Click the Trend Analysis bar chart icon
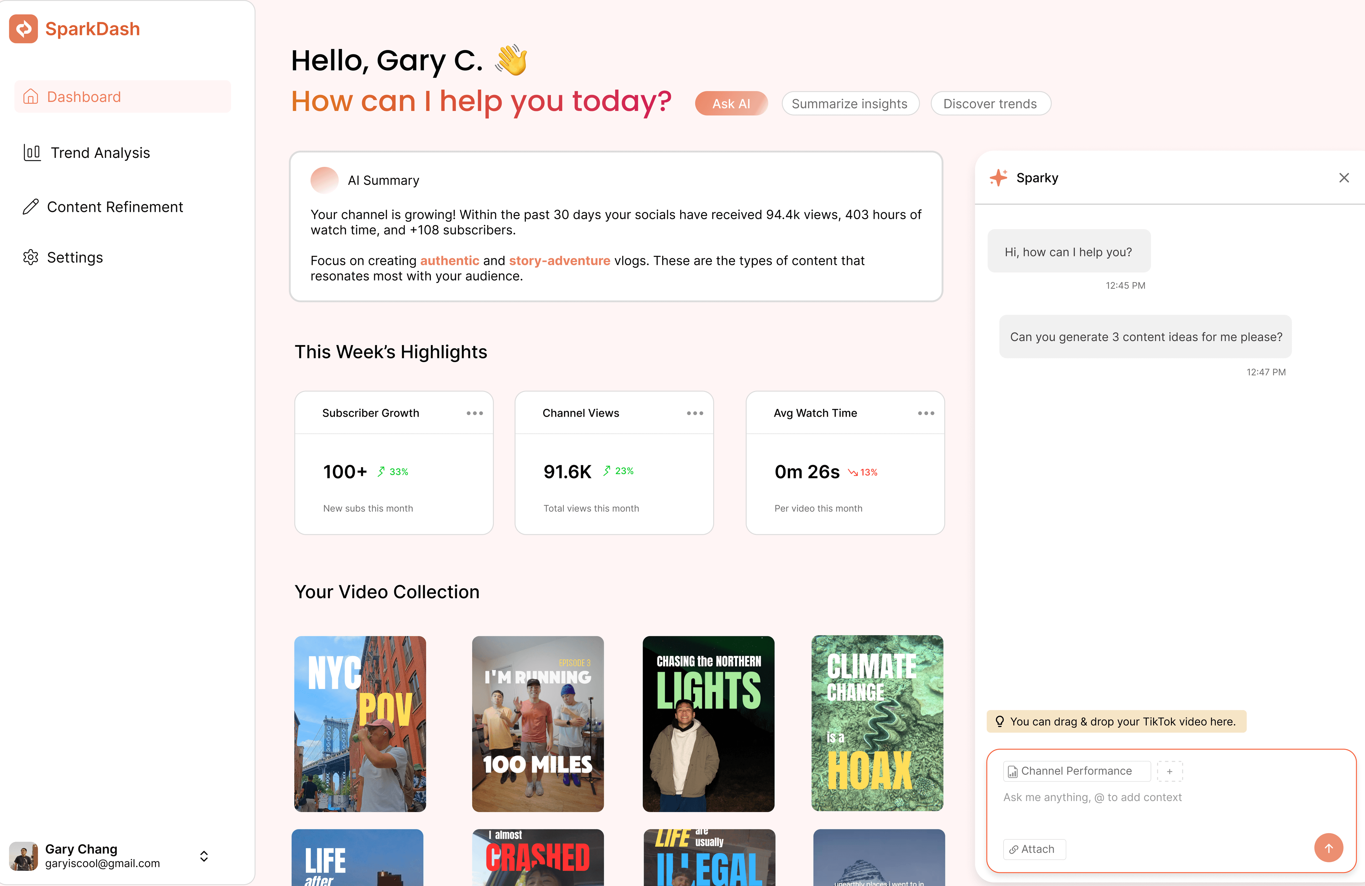The height and width of the screenshot is (886, 1365). 32,153
